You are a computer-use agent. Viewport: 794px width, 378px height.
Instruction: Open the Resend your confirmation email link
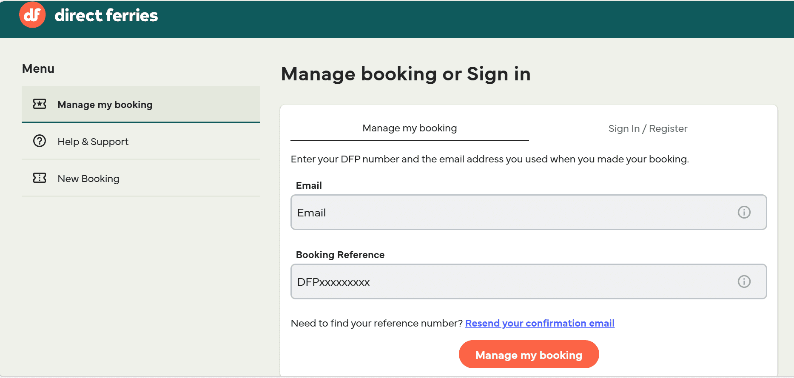tap(540, 323)
